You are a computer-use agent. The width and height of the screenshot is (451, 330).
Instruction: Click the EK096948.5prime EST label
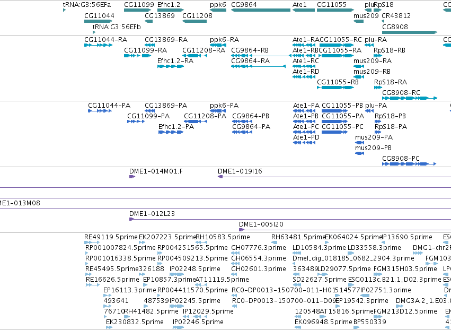pos(323,322)
